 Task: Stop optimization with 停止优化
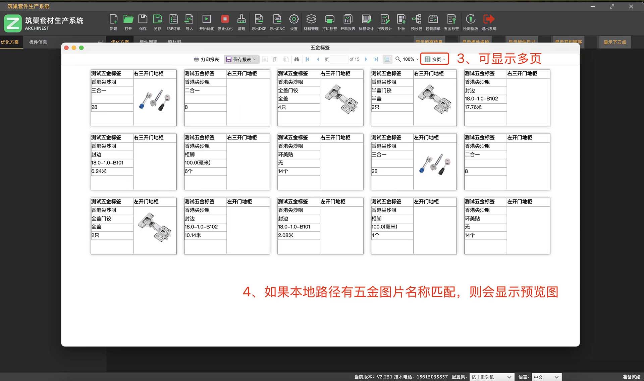(225, 22)
